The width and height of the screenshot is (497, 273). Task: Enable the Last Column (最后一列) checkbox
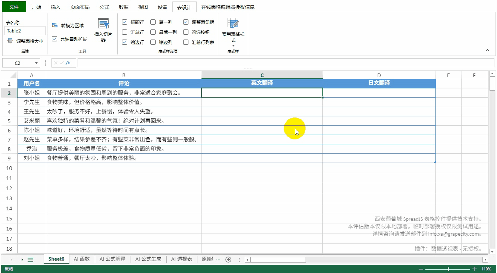(x=153, y=32)
